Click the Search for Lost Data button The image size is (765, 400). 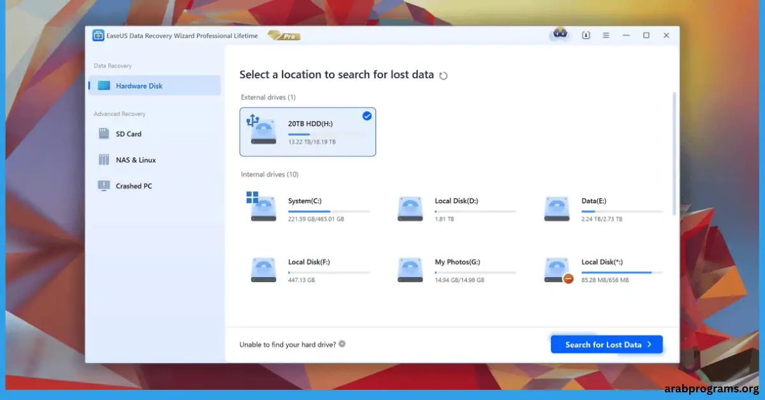(x=607, y=344)
